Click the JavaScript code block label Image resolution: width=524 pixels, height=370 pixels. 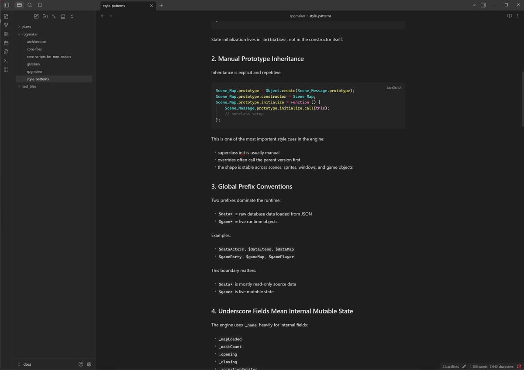pyautogui.click(x=394, y=87)
